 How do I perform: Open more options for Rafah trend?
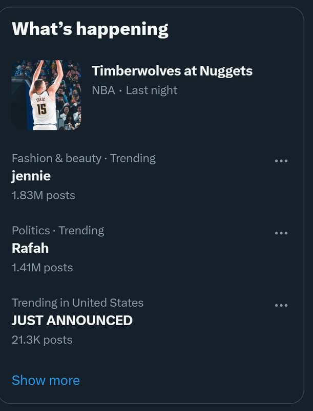(x=281, y=233)
